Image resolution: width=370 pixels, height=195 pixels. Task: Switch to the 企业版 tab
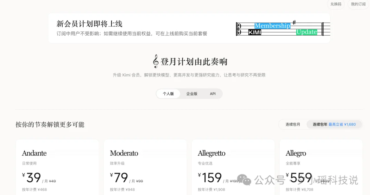pyautogui.click(x=192, y=94)
